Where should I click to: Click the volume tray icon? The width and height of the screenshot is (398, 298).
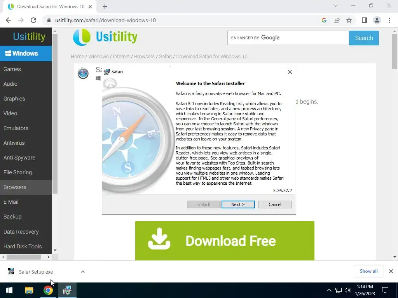(x=347, y=290)
